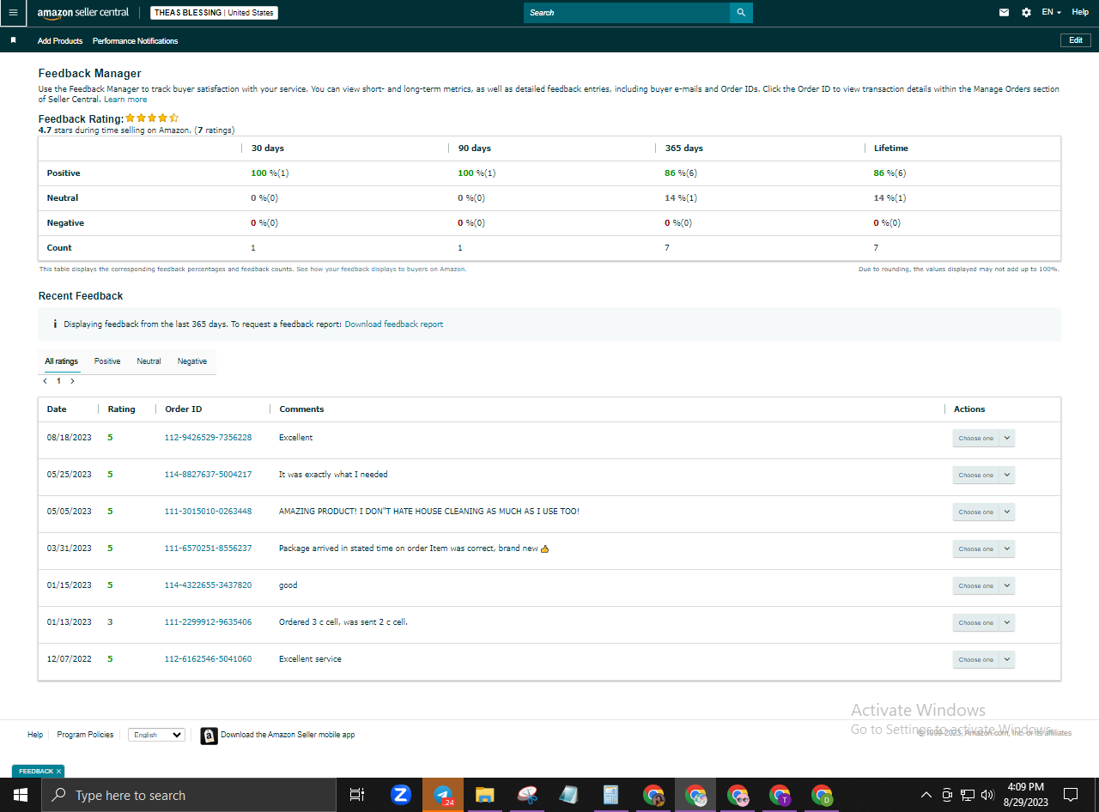Go to the next feedback page arrow
The image size is (1099, 812).
click(72, 381)
